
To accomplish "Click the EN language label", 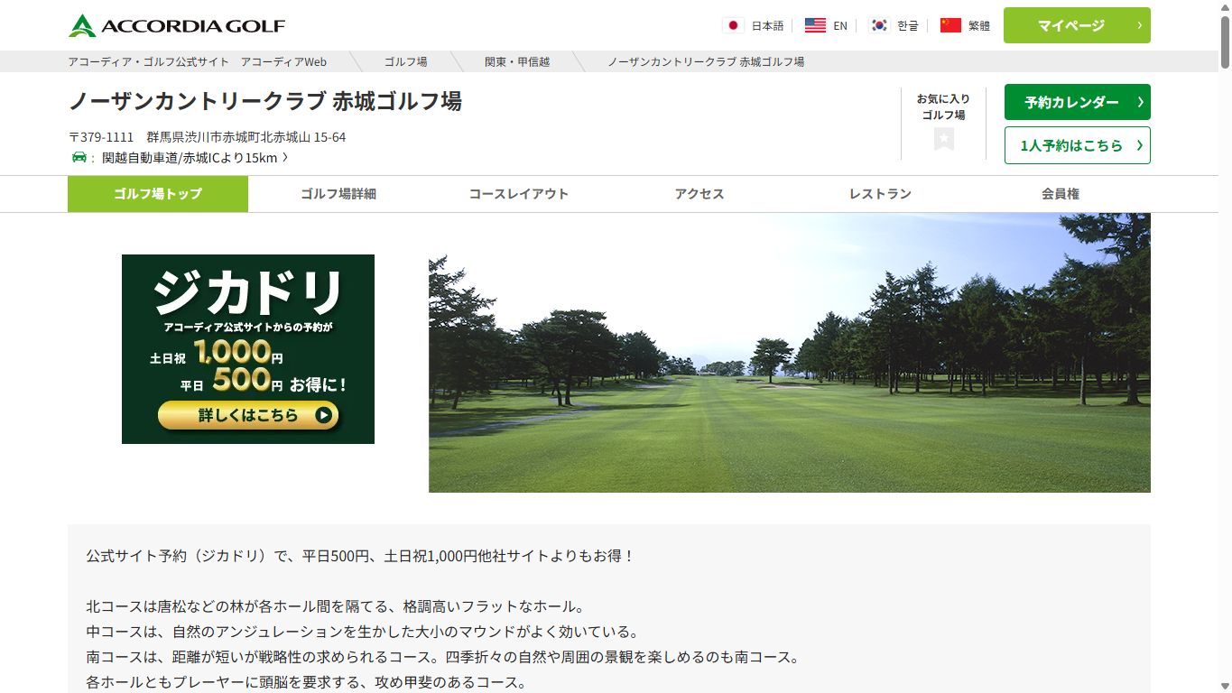I will point(840,25).
